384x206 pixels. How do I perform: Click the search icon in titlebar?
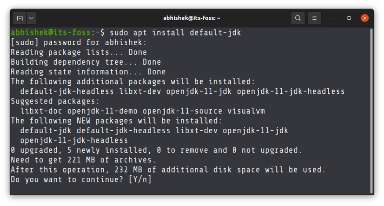pyautogui.click(x=298, y=18)
